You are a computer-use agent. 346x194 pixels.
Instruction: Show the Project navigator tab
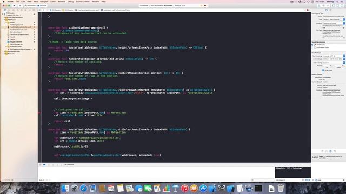5,10
